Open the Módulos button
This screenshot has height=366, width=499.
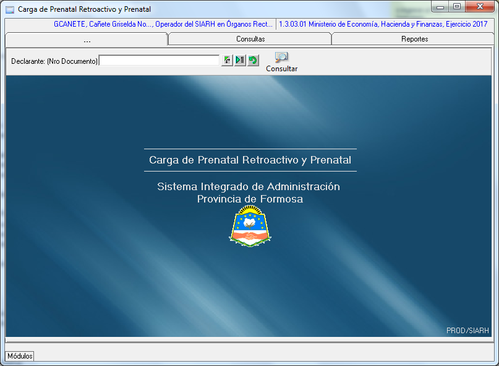[x=20, y=356]
